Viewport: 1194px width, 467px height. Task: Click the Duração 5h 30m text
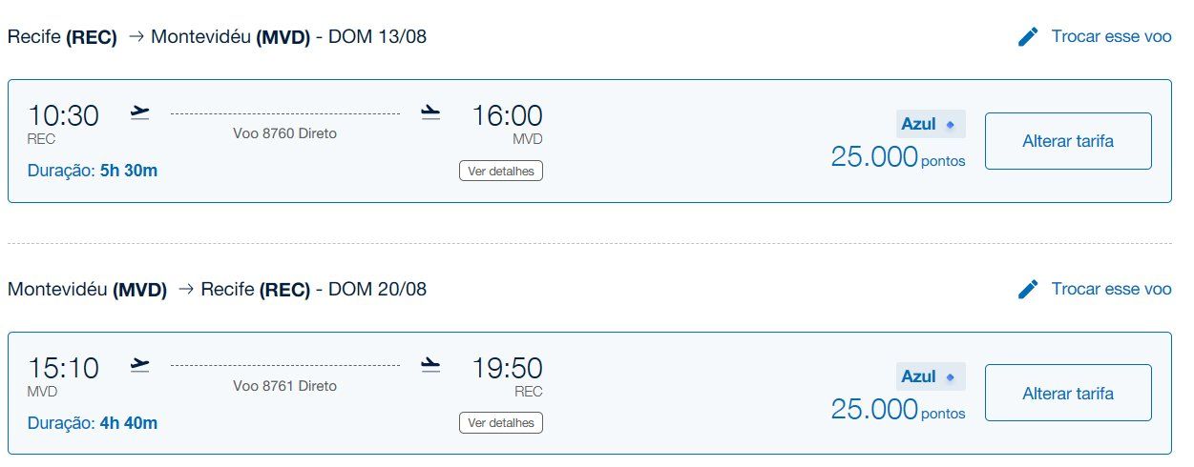pyautogui.click(x=93, y=172)
